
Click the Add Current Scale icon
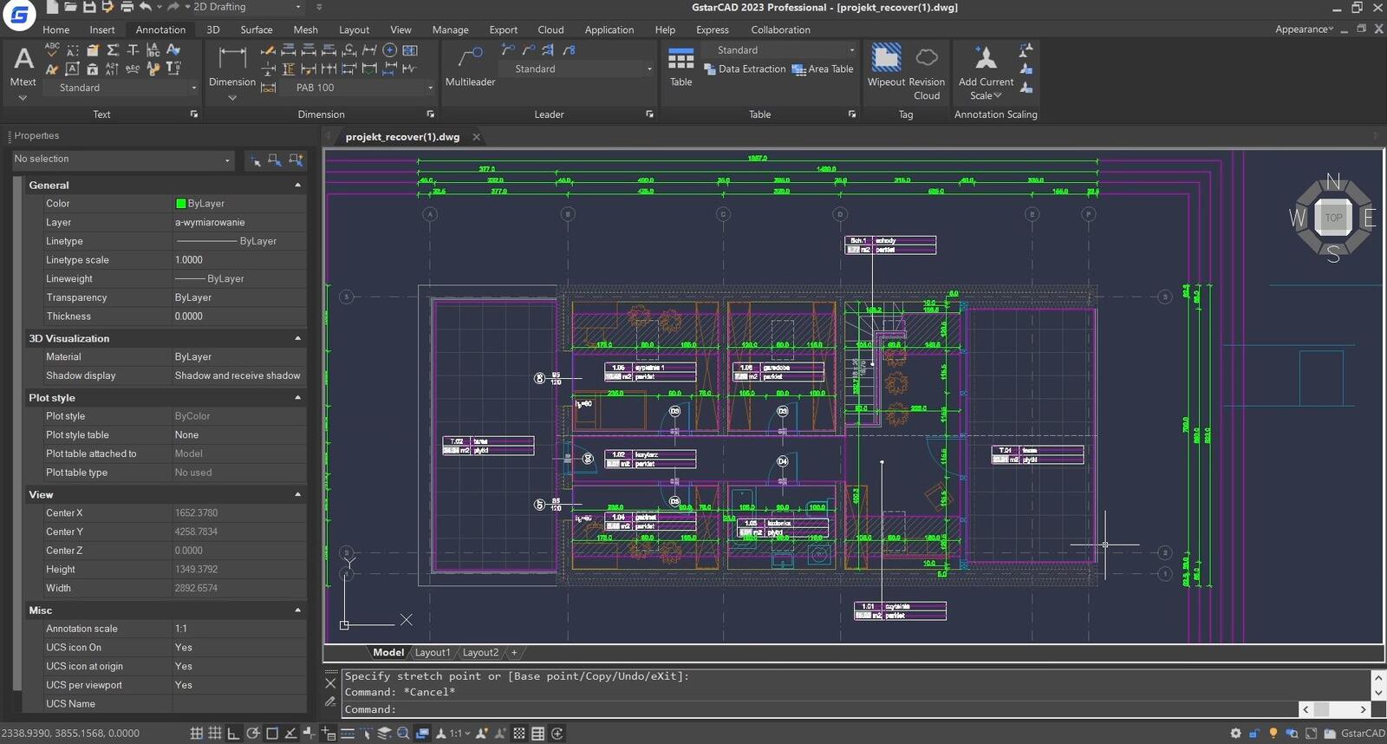click(x=986, y=59)
